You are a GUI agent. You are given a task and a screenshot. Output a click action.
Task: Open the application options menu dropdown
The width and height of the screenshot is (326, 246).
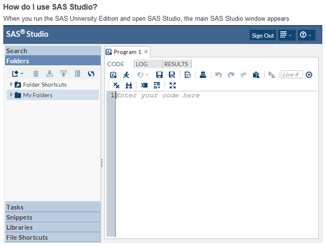coord(287,35)
